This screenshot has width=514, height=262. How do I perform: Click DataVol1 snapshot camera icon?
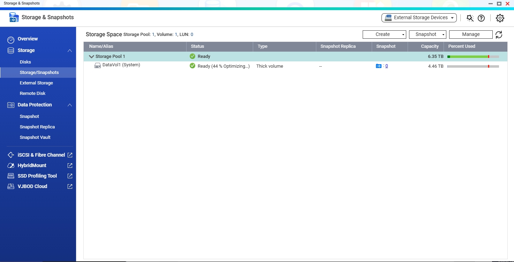point(379,66)
